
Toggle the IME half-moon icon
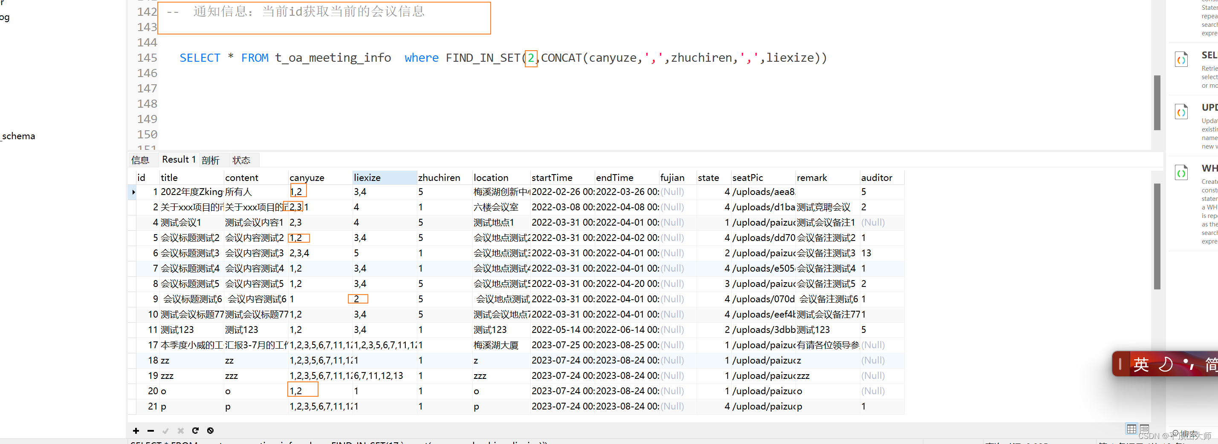click(x=1165, y=364)
